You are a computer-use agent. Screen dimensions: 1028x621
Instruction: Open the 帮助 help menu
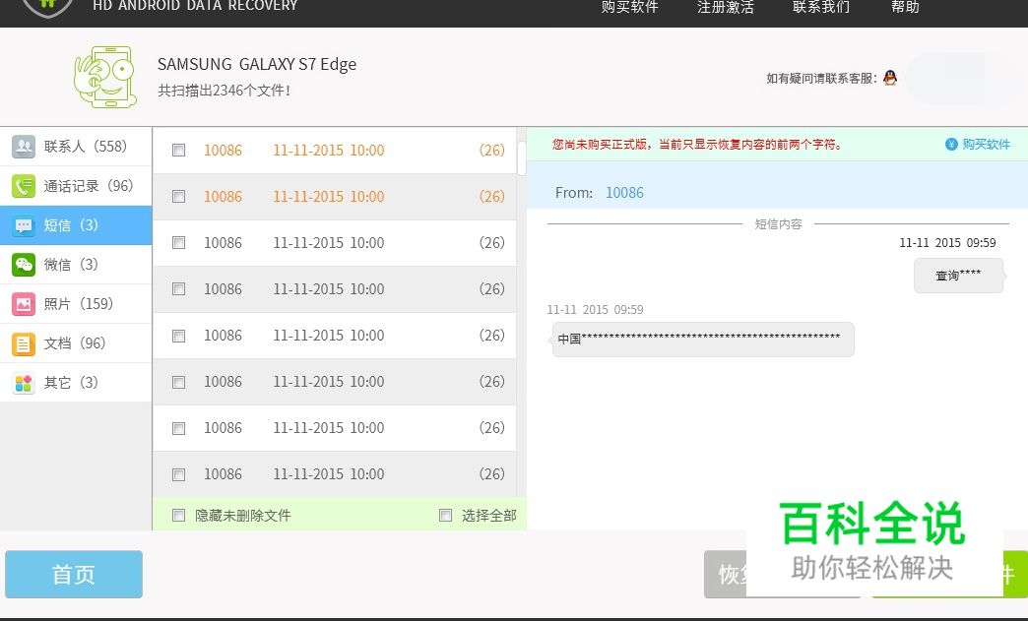[x=905, y=7]
